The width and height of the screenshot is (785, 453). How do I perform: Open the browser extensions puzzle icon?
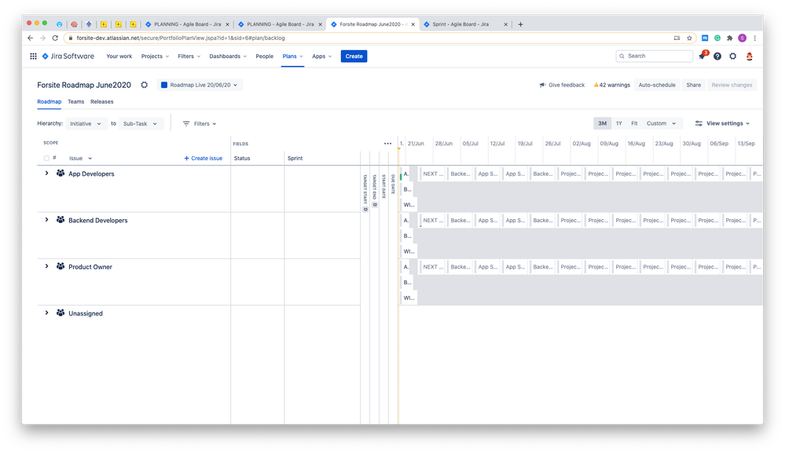click(x=729, y=38)
